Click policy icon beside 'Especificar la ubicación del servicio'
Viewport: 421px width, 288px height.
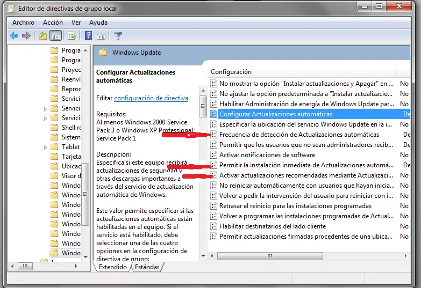click(x=213, y=124)
